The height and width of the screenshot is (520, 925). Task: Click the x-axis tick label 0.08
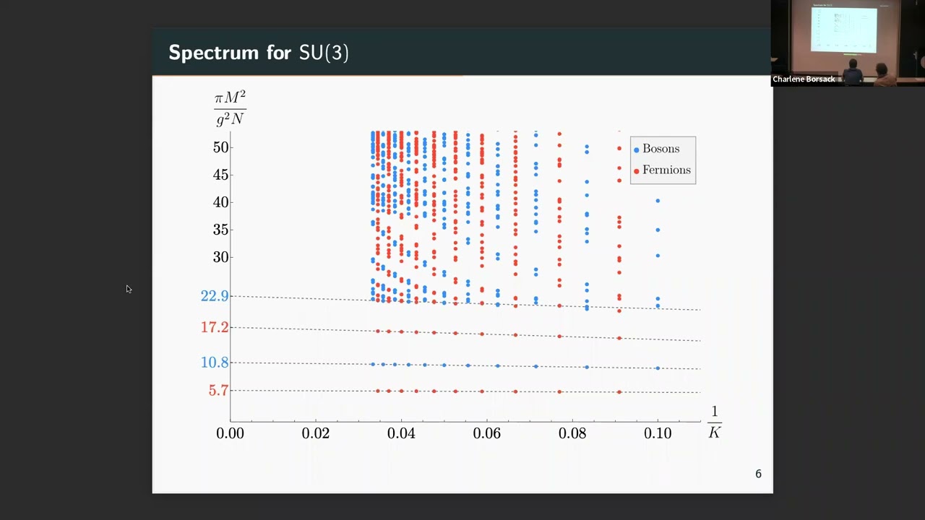coord(572,433)
